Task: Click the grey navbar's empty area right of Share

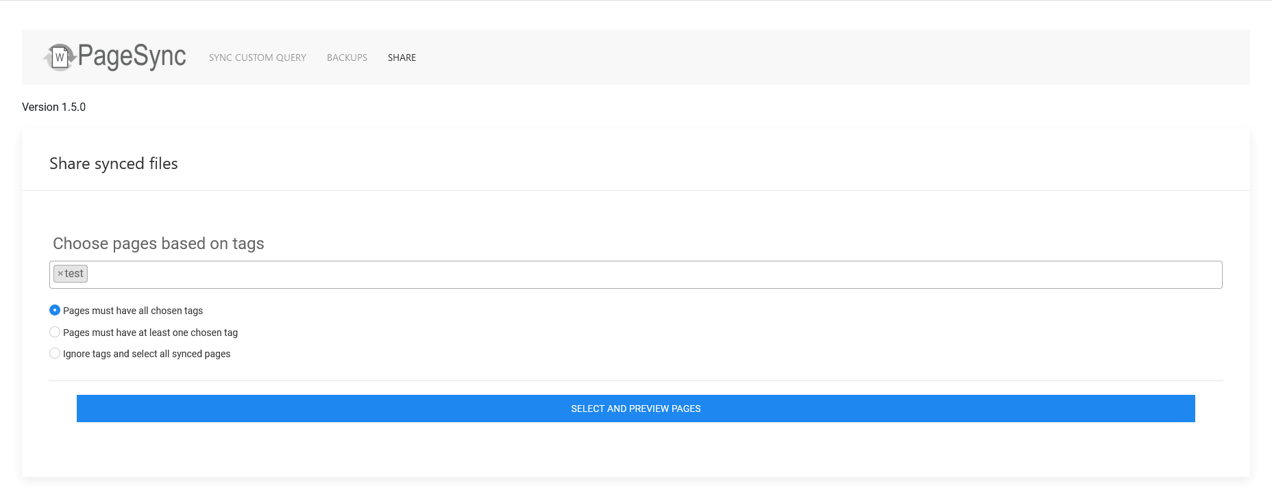Action: click(x=822, y=57)
